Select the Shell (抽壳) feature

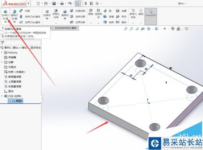click(x=109, y=22)
